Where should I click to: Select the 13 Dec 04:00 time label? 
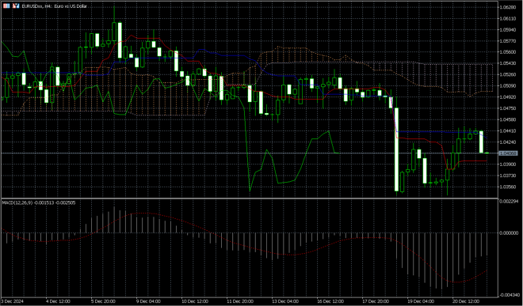point(286,301)
